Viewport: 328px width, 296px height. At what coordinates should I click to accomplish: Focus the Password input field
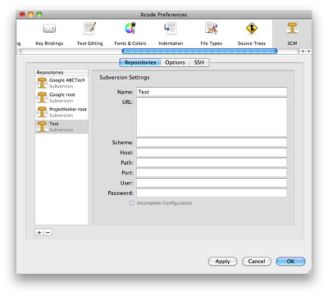212,193
